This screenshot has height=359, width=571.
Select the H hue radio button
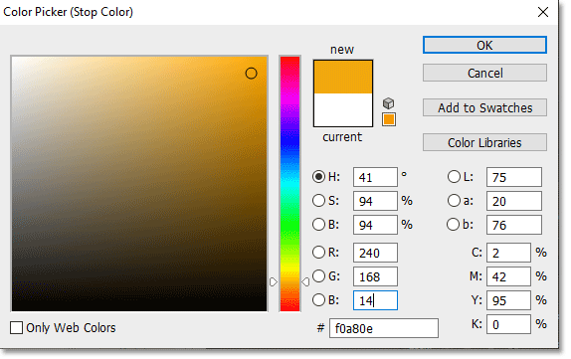(x=318, y=177)
